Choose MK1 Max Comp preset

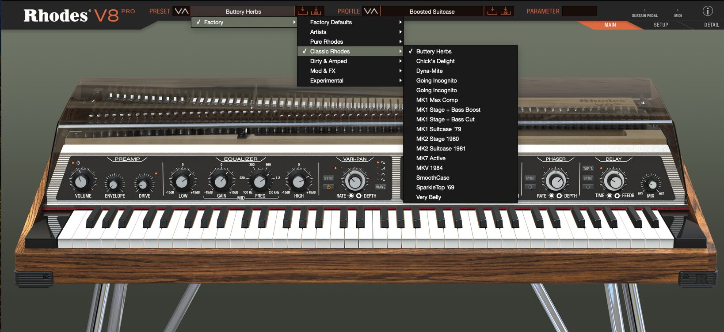pyautogui.click(x=460, y=100)
